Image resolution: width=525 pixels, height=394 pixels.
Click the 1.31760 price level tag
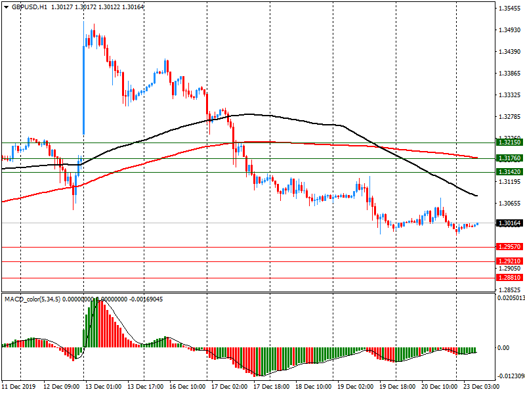coord(509,158)
